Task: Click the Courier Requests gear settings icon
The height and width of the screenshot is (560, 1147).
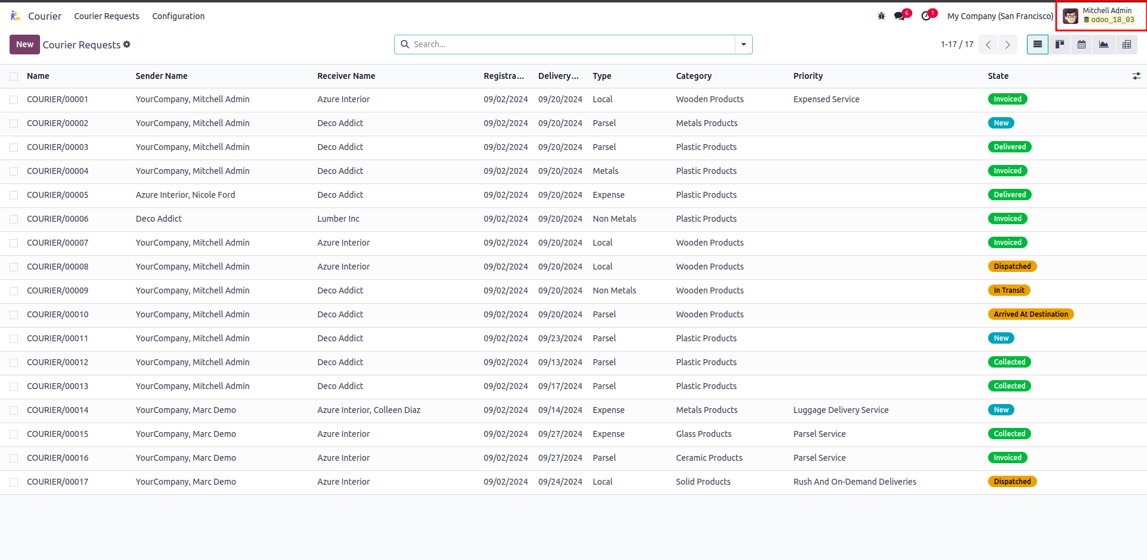Action: click(x=127, y=44)
